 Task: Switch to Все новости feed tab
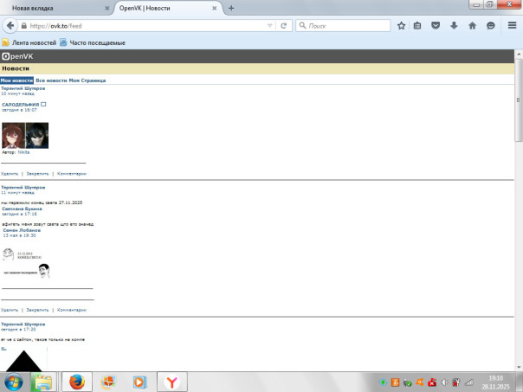coord(51,80)
